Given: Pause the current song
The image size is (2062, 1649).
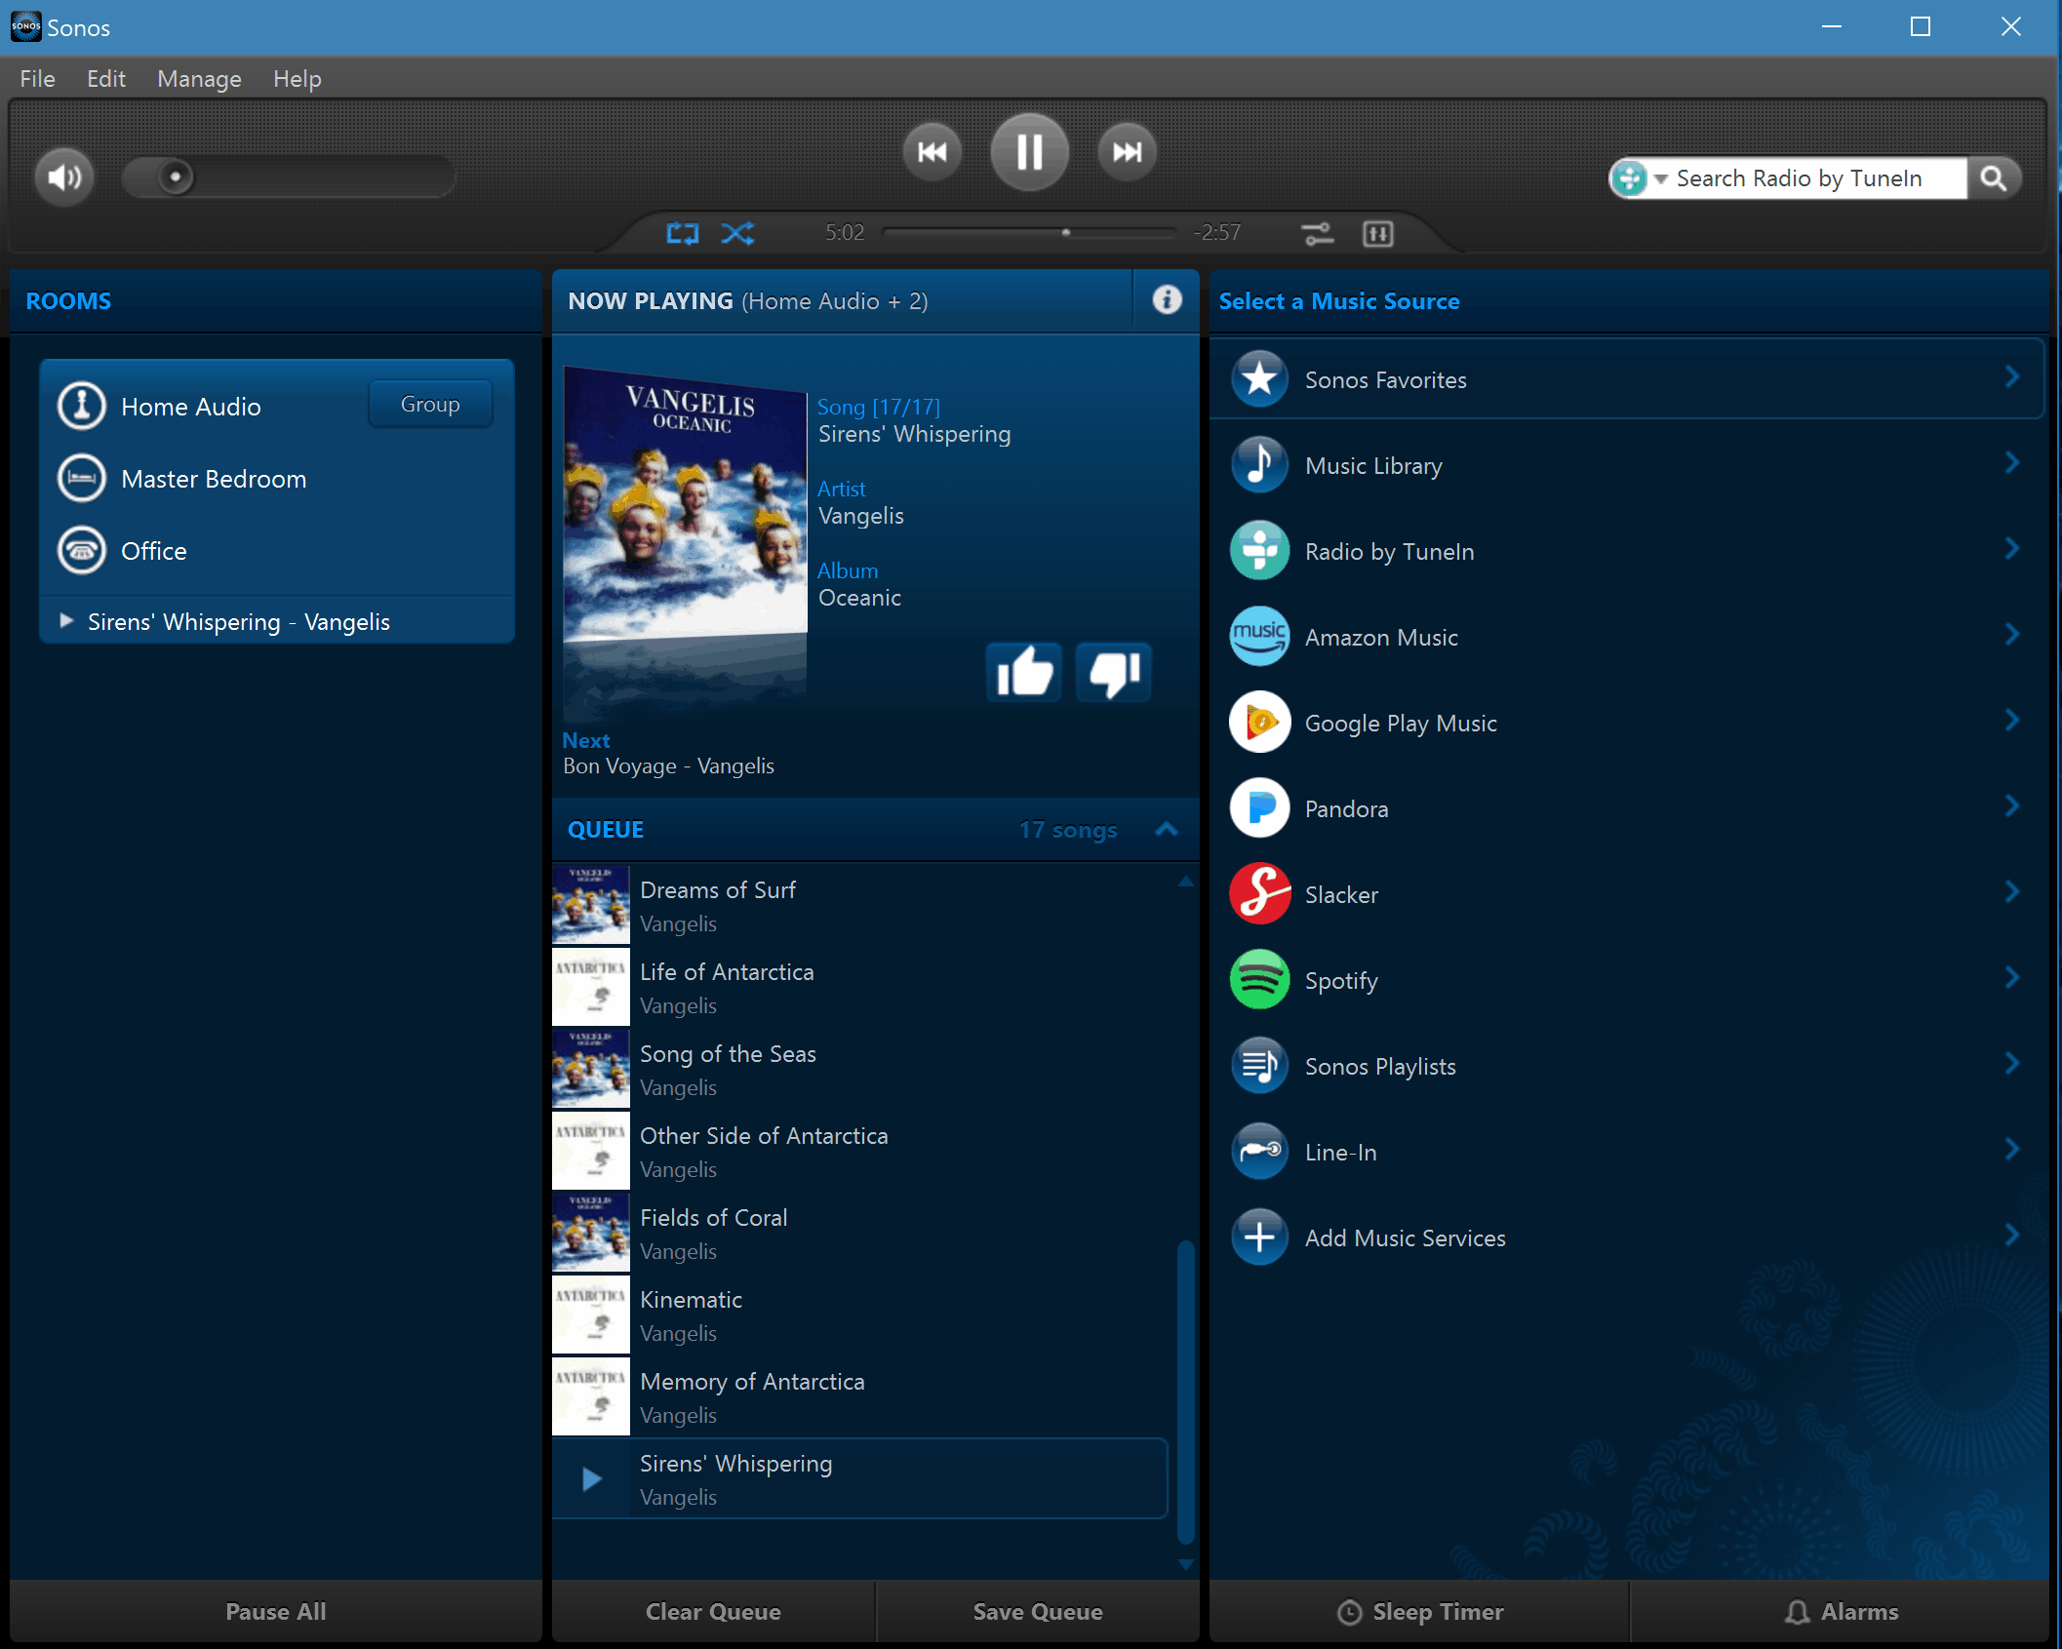Looking at the screenshot, I should (1029, 151).
